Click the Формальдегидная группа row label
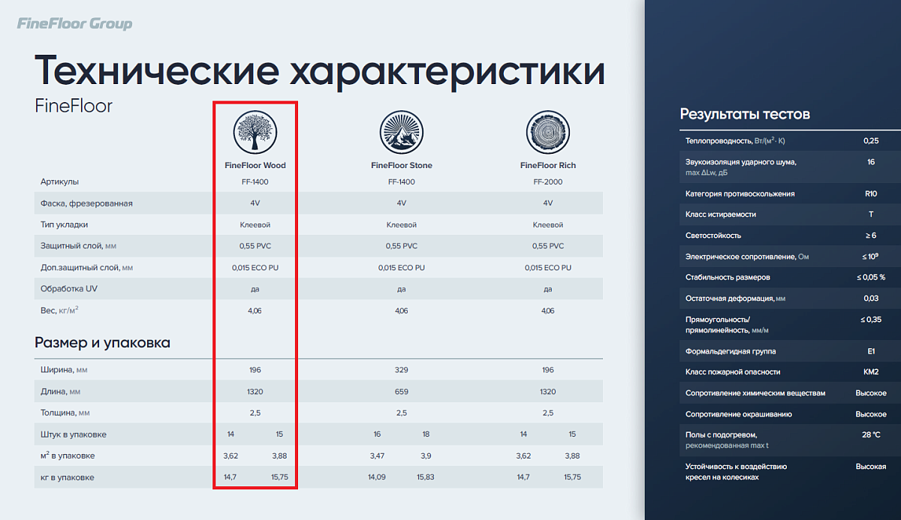Image resolution: width=901 pixels, height=520 pixels. coord(731,351)
